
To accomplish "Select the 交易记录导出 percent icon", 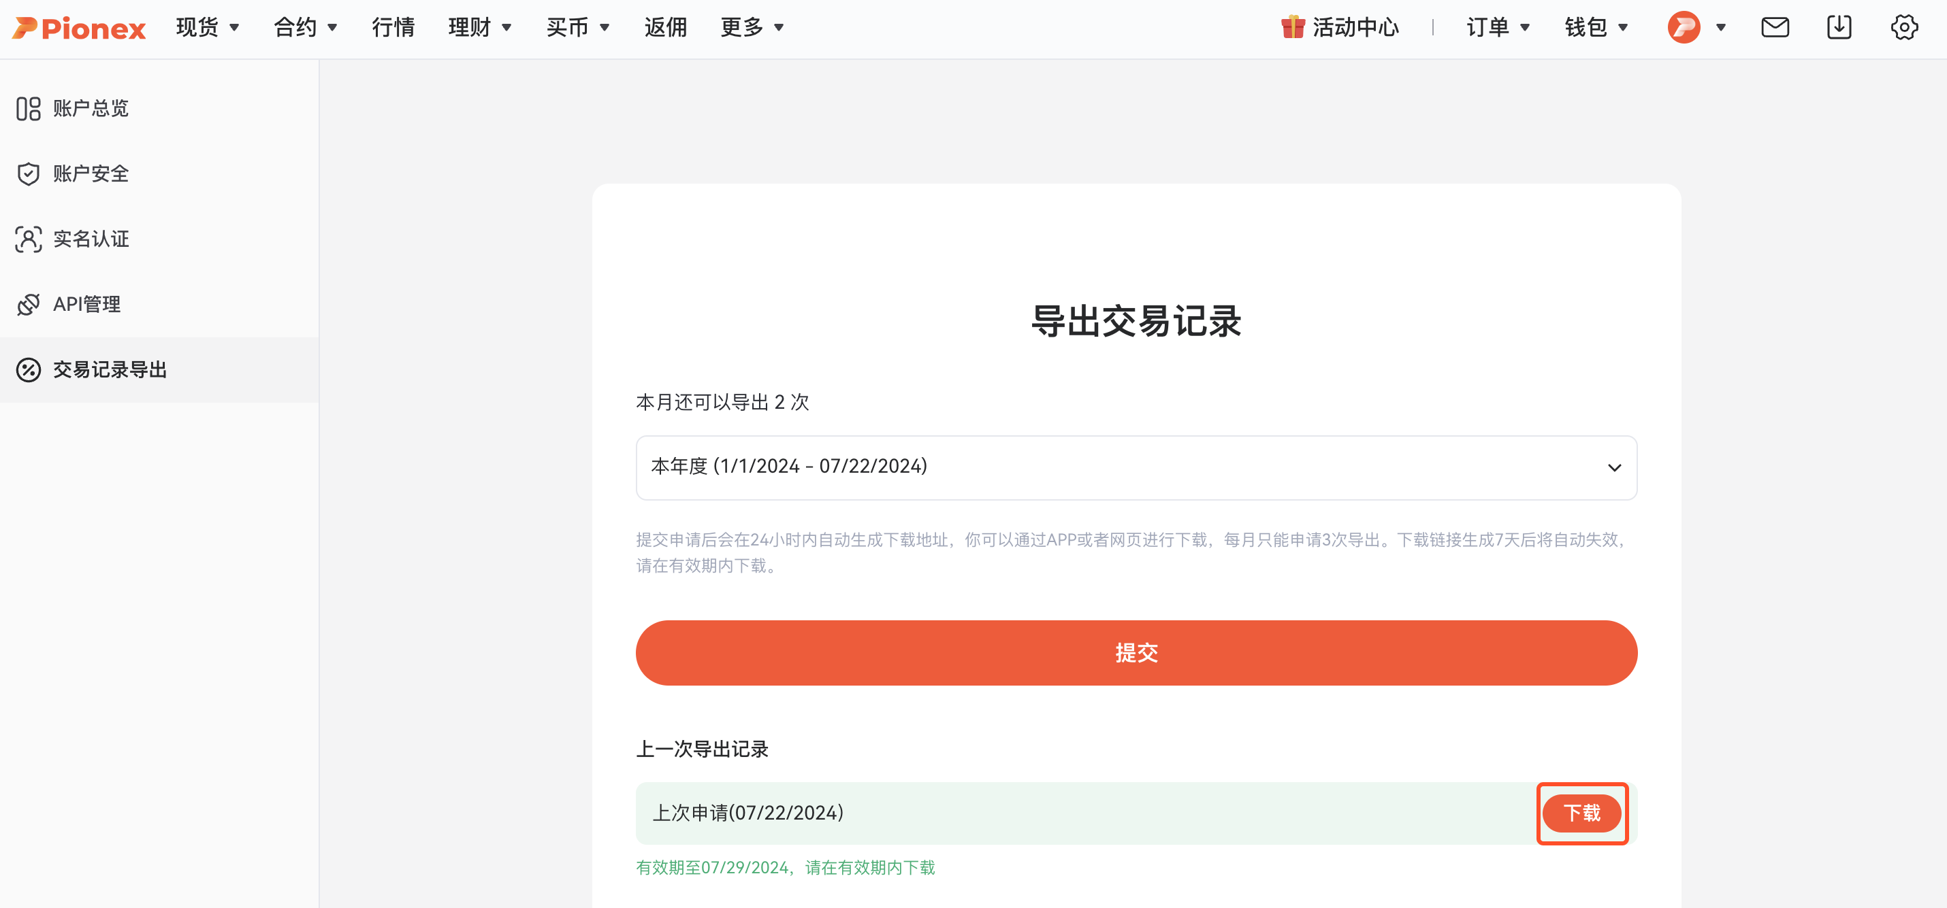I will point(29,370).
